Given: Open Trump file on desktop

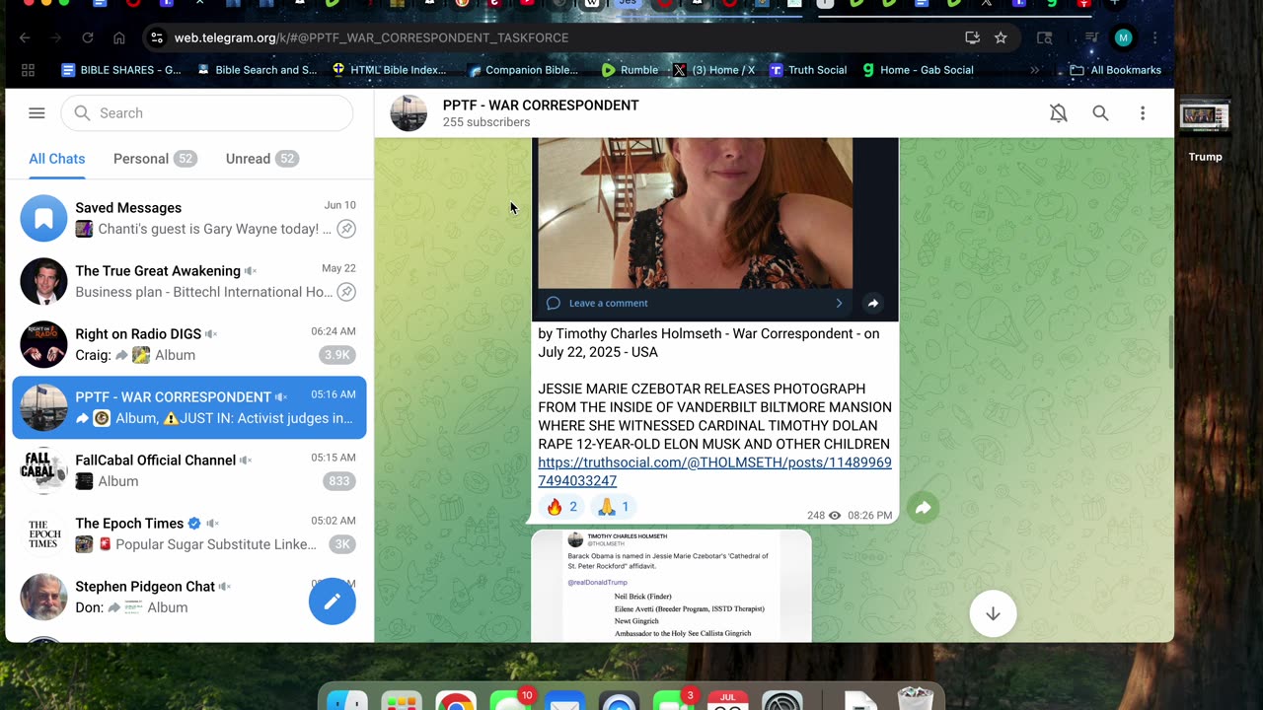Looking at the screenshot, I should (1205, 129).
